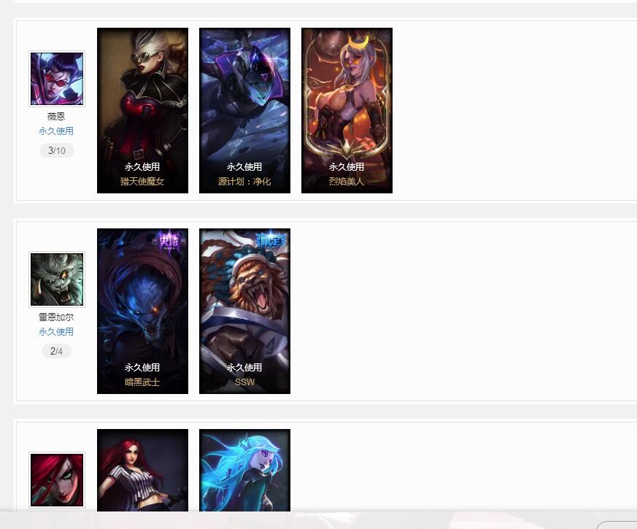Click the 限定 badge on the SSW skin
Viewport: 637px width, 529px height.
pos(271,241)
